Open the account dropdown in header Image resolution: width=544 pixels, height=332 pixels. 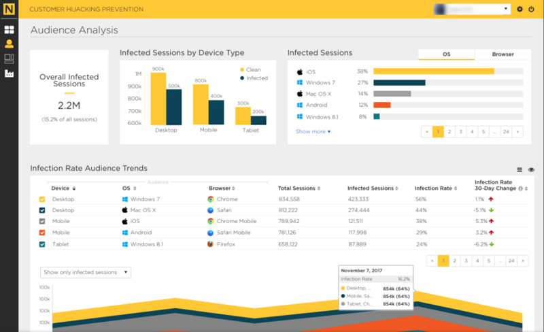[x=472, y=10]
